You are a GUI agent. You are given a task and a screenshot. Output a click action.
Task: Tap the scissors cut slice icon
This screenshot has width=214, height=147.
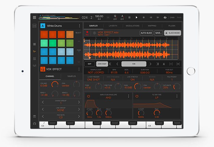point(164,64)
